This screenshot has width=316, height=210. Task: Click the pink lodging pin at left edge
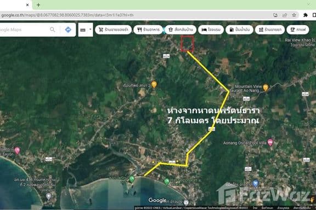[17, 150]
